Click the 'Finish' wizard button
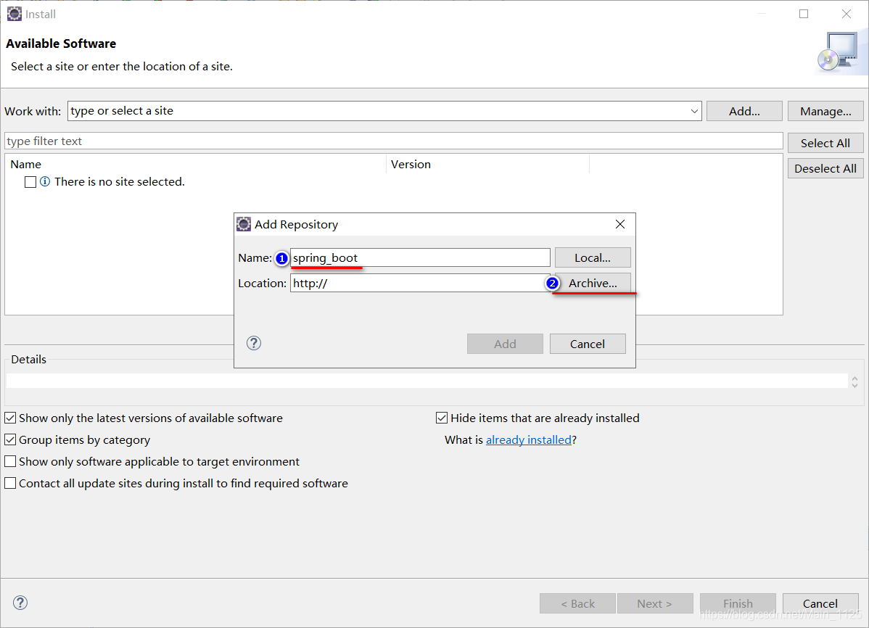869x628 pixels. click(738, 603)
